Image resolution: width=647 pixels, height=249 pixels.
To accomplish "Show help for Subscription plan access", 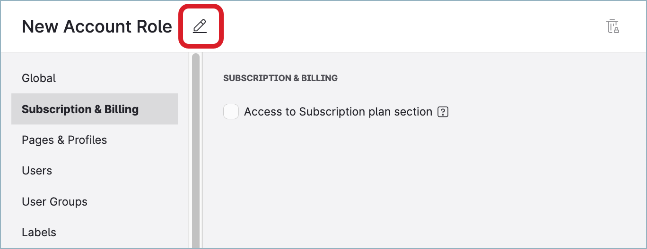I will click(443, 112).
